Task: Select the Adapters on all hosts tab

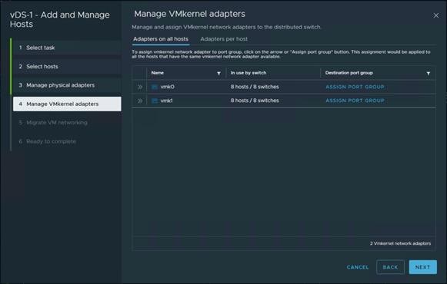Action: (x=161, y=39)
